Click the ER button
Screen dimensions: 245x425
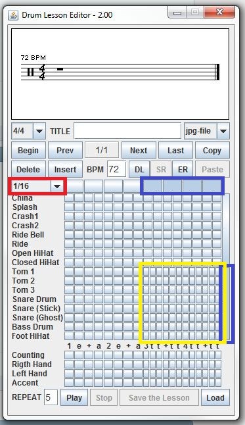(x=183, y=169)
